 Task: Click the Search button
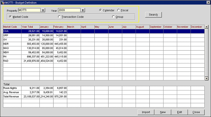[153, 15]
